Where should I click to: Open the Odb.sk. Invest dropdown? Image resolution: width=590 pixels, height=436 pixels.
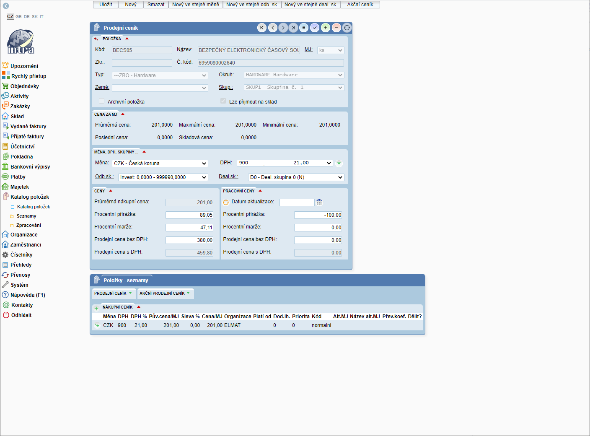click(163, 177)
